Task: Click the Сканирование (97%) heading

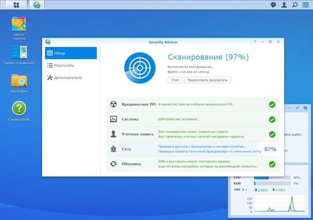Action: 208,57
